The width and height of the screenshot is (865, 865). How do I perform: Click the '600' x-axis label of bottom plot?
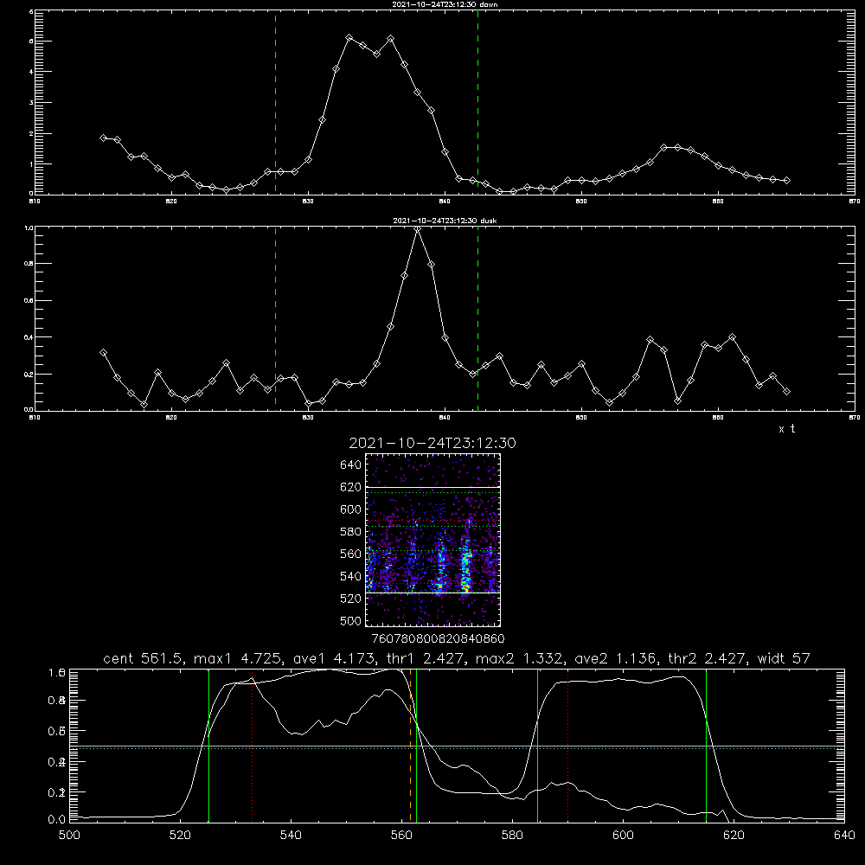pyautogui.click(x=623, y=836)
